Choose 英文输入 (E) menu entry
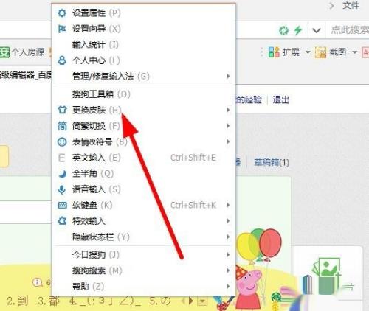 point(143,158)
